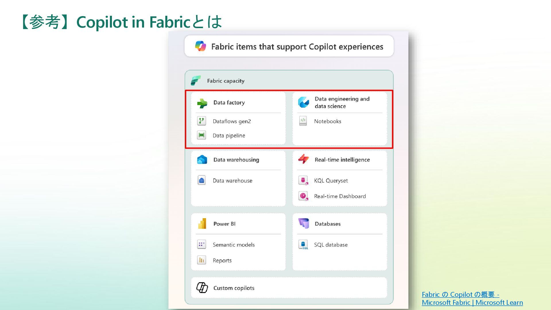The height and width of the screenshot is (310, 551).
Task: Select the 'Reports' label
Action: pos(222,260)
